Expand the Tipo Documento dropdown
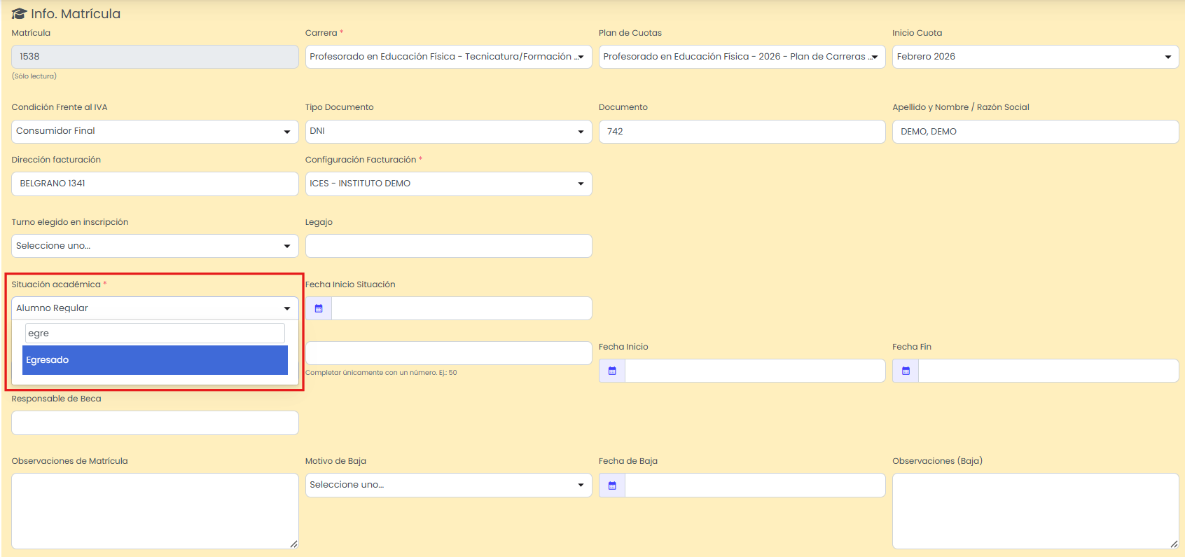This screenshot has width=1185, height=557. [x=448, y=131]
